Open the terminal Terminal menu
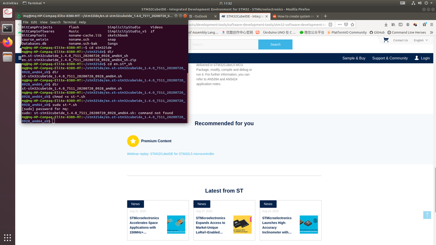The width and height of the screenshot is (436, 245). point(69,22)
